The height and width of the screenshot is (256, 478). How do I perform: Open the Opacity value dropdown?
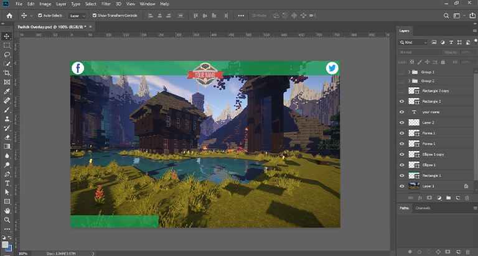point(474,52)
